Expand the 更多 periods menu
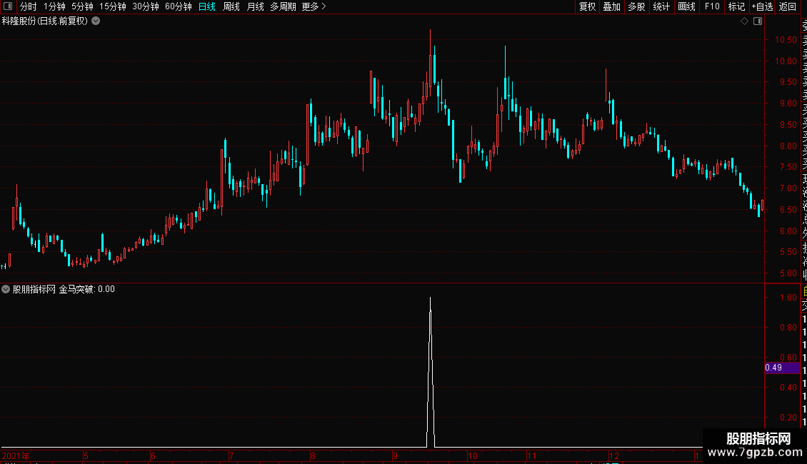Viewport: 807px width, 464px height. (314, 6)
